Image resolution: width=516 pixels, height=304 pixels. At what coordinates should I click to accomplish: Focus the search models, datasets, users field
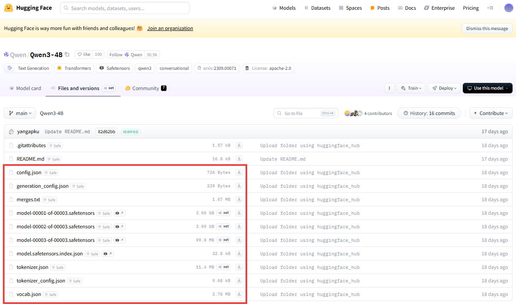[125, 8]
